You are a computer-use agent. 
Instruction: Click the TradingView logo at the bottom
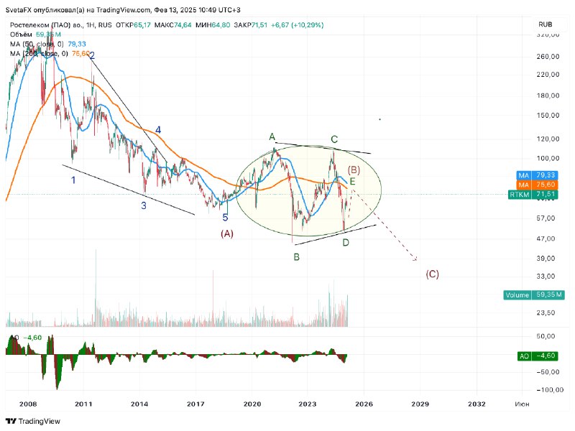(x=33, y=421)
